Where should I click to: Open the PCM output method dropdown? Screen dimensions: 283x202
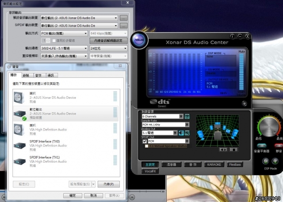(x=64, y=33)
